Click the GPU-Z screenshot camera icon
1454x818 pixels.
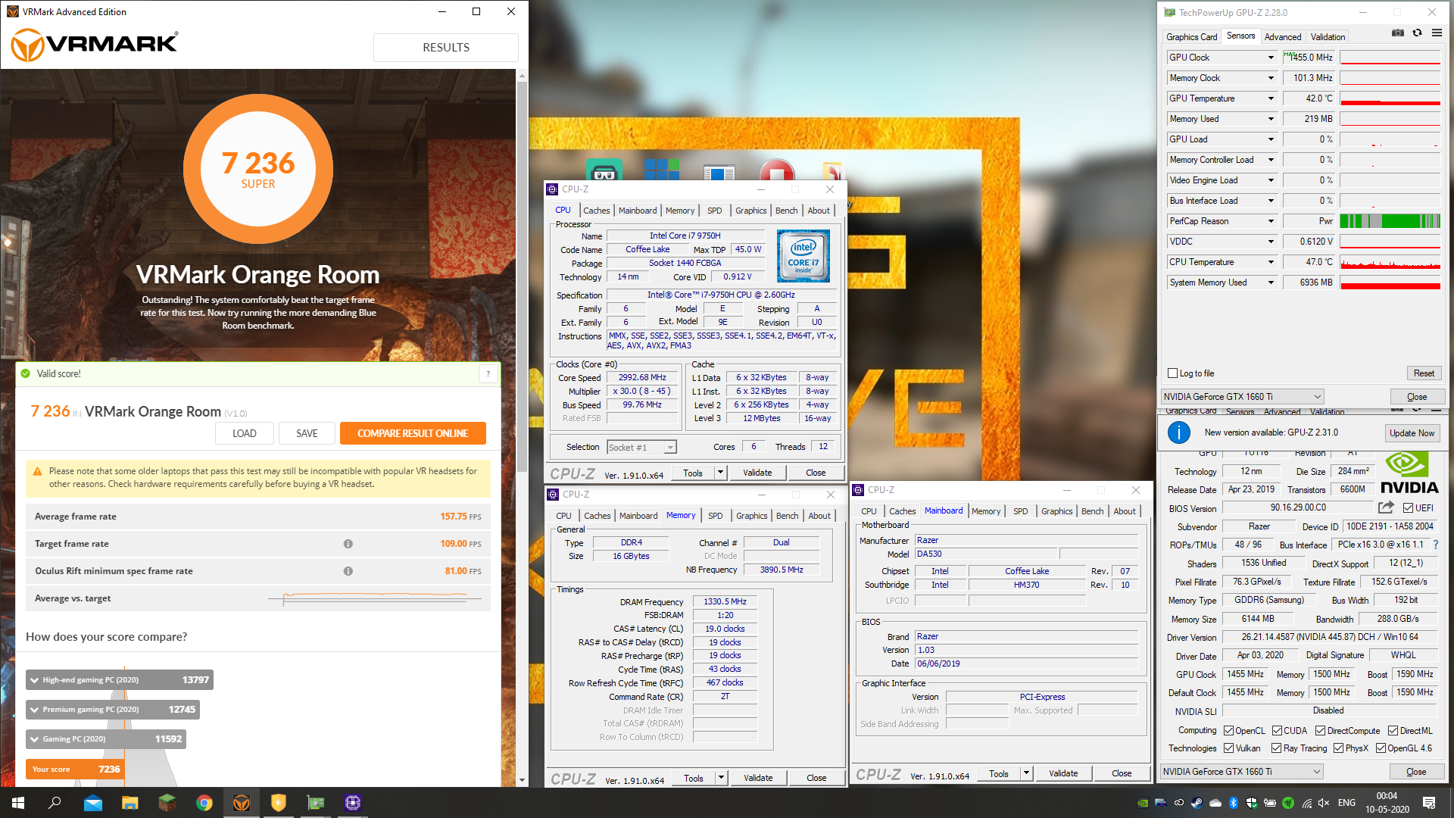1398,33
